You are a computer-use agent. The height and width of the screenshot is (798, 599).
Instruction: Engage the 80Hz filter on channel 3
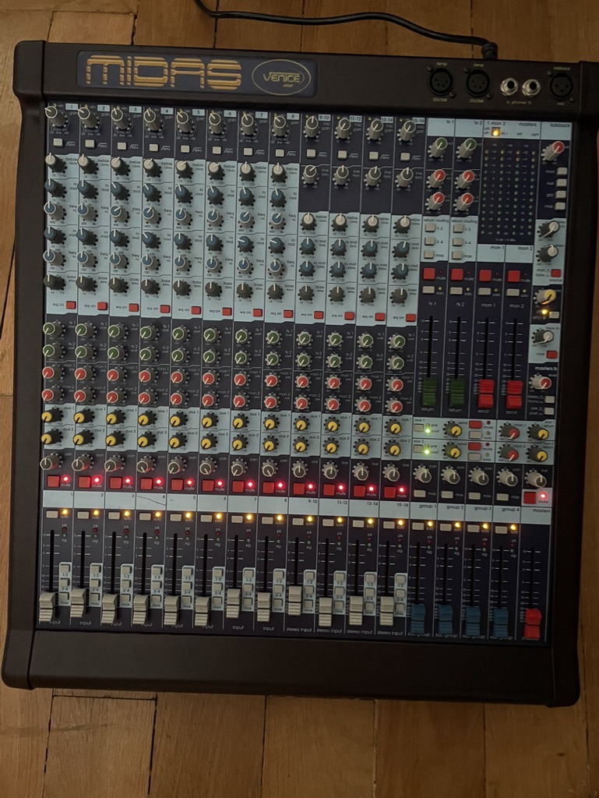coord(122,146)
